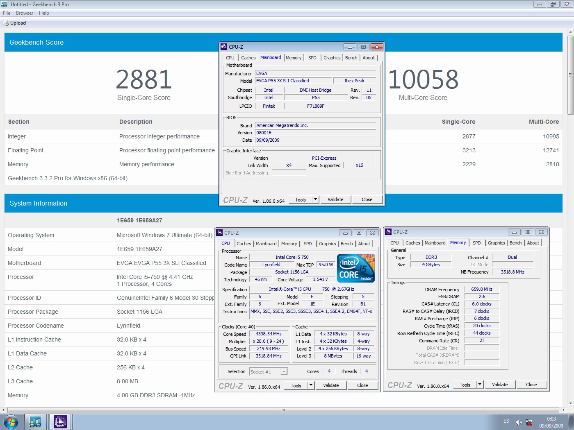Open the Tools dropdown arrow in Mainboard window

coord(315,199)
